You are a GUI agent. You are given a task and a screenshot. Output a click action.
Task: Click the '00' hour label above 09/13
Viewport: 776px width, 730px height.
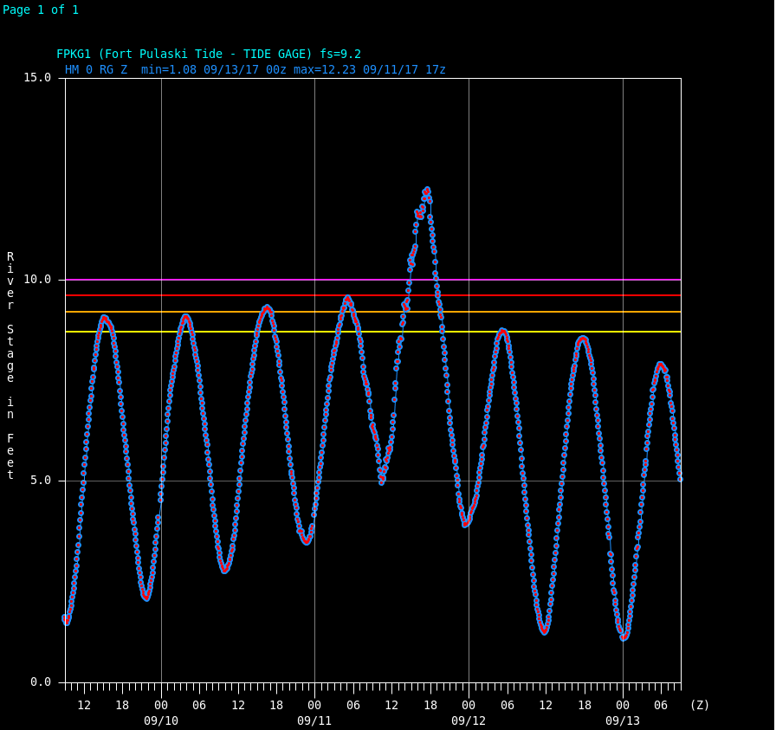623,705
